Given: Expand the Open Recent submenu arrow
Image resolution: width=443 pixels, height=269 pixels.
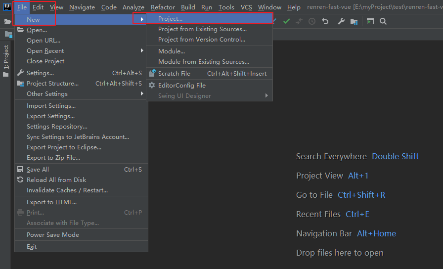Looking at the screenshot, I should 142,50.
